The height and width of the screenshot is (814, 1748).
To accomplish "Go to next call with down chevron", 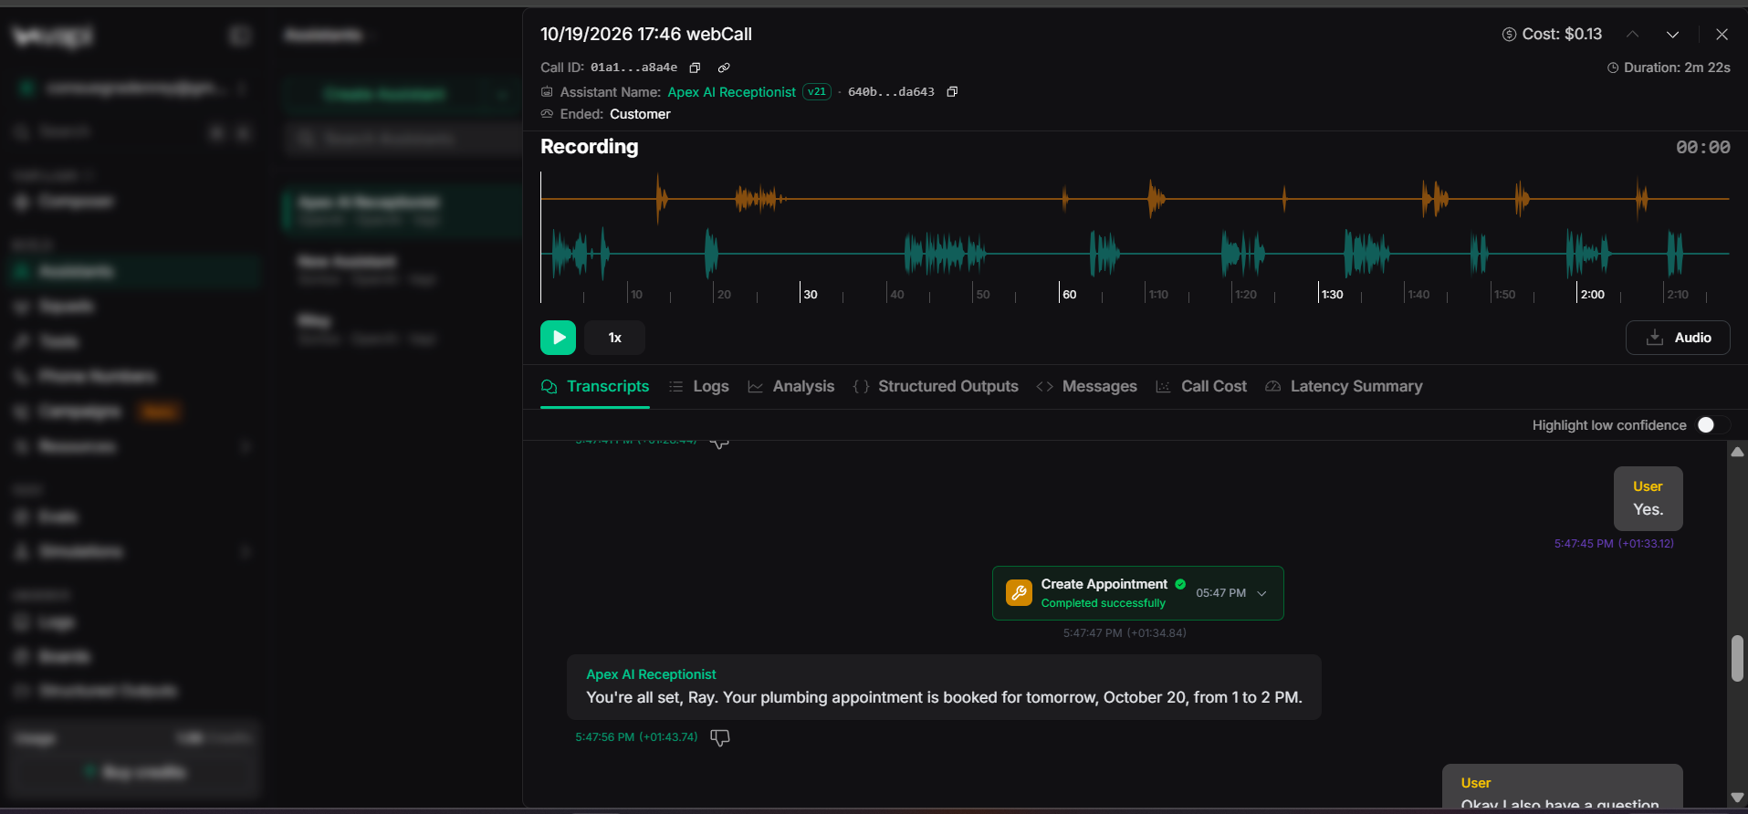I will click(x=1672, y=35).
